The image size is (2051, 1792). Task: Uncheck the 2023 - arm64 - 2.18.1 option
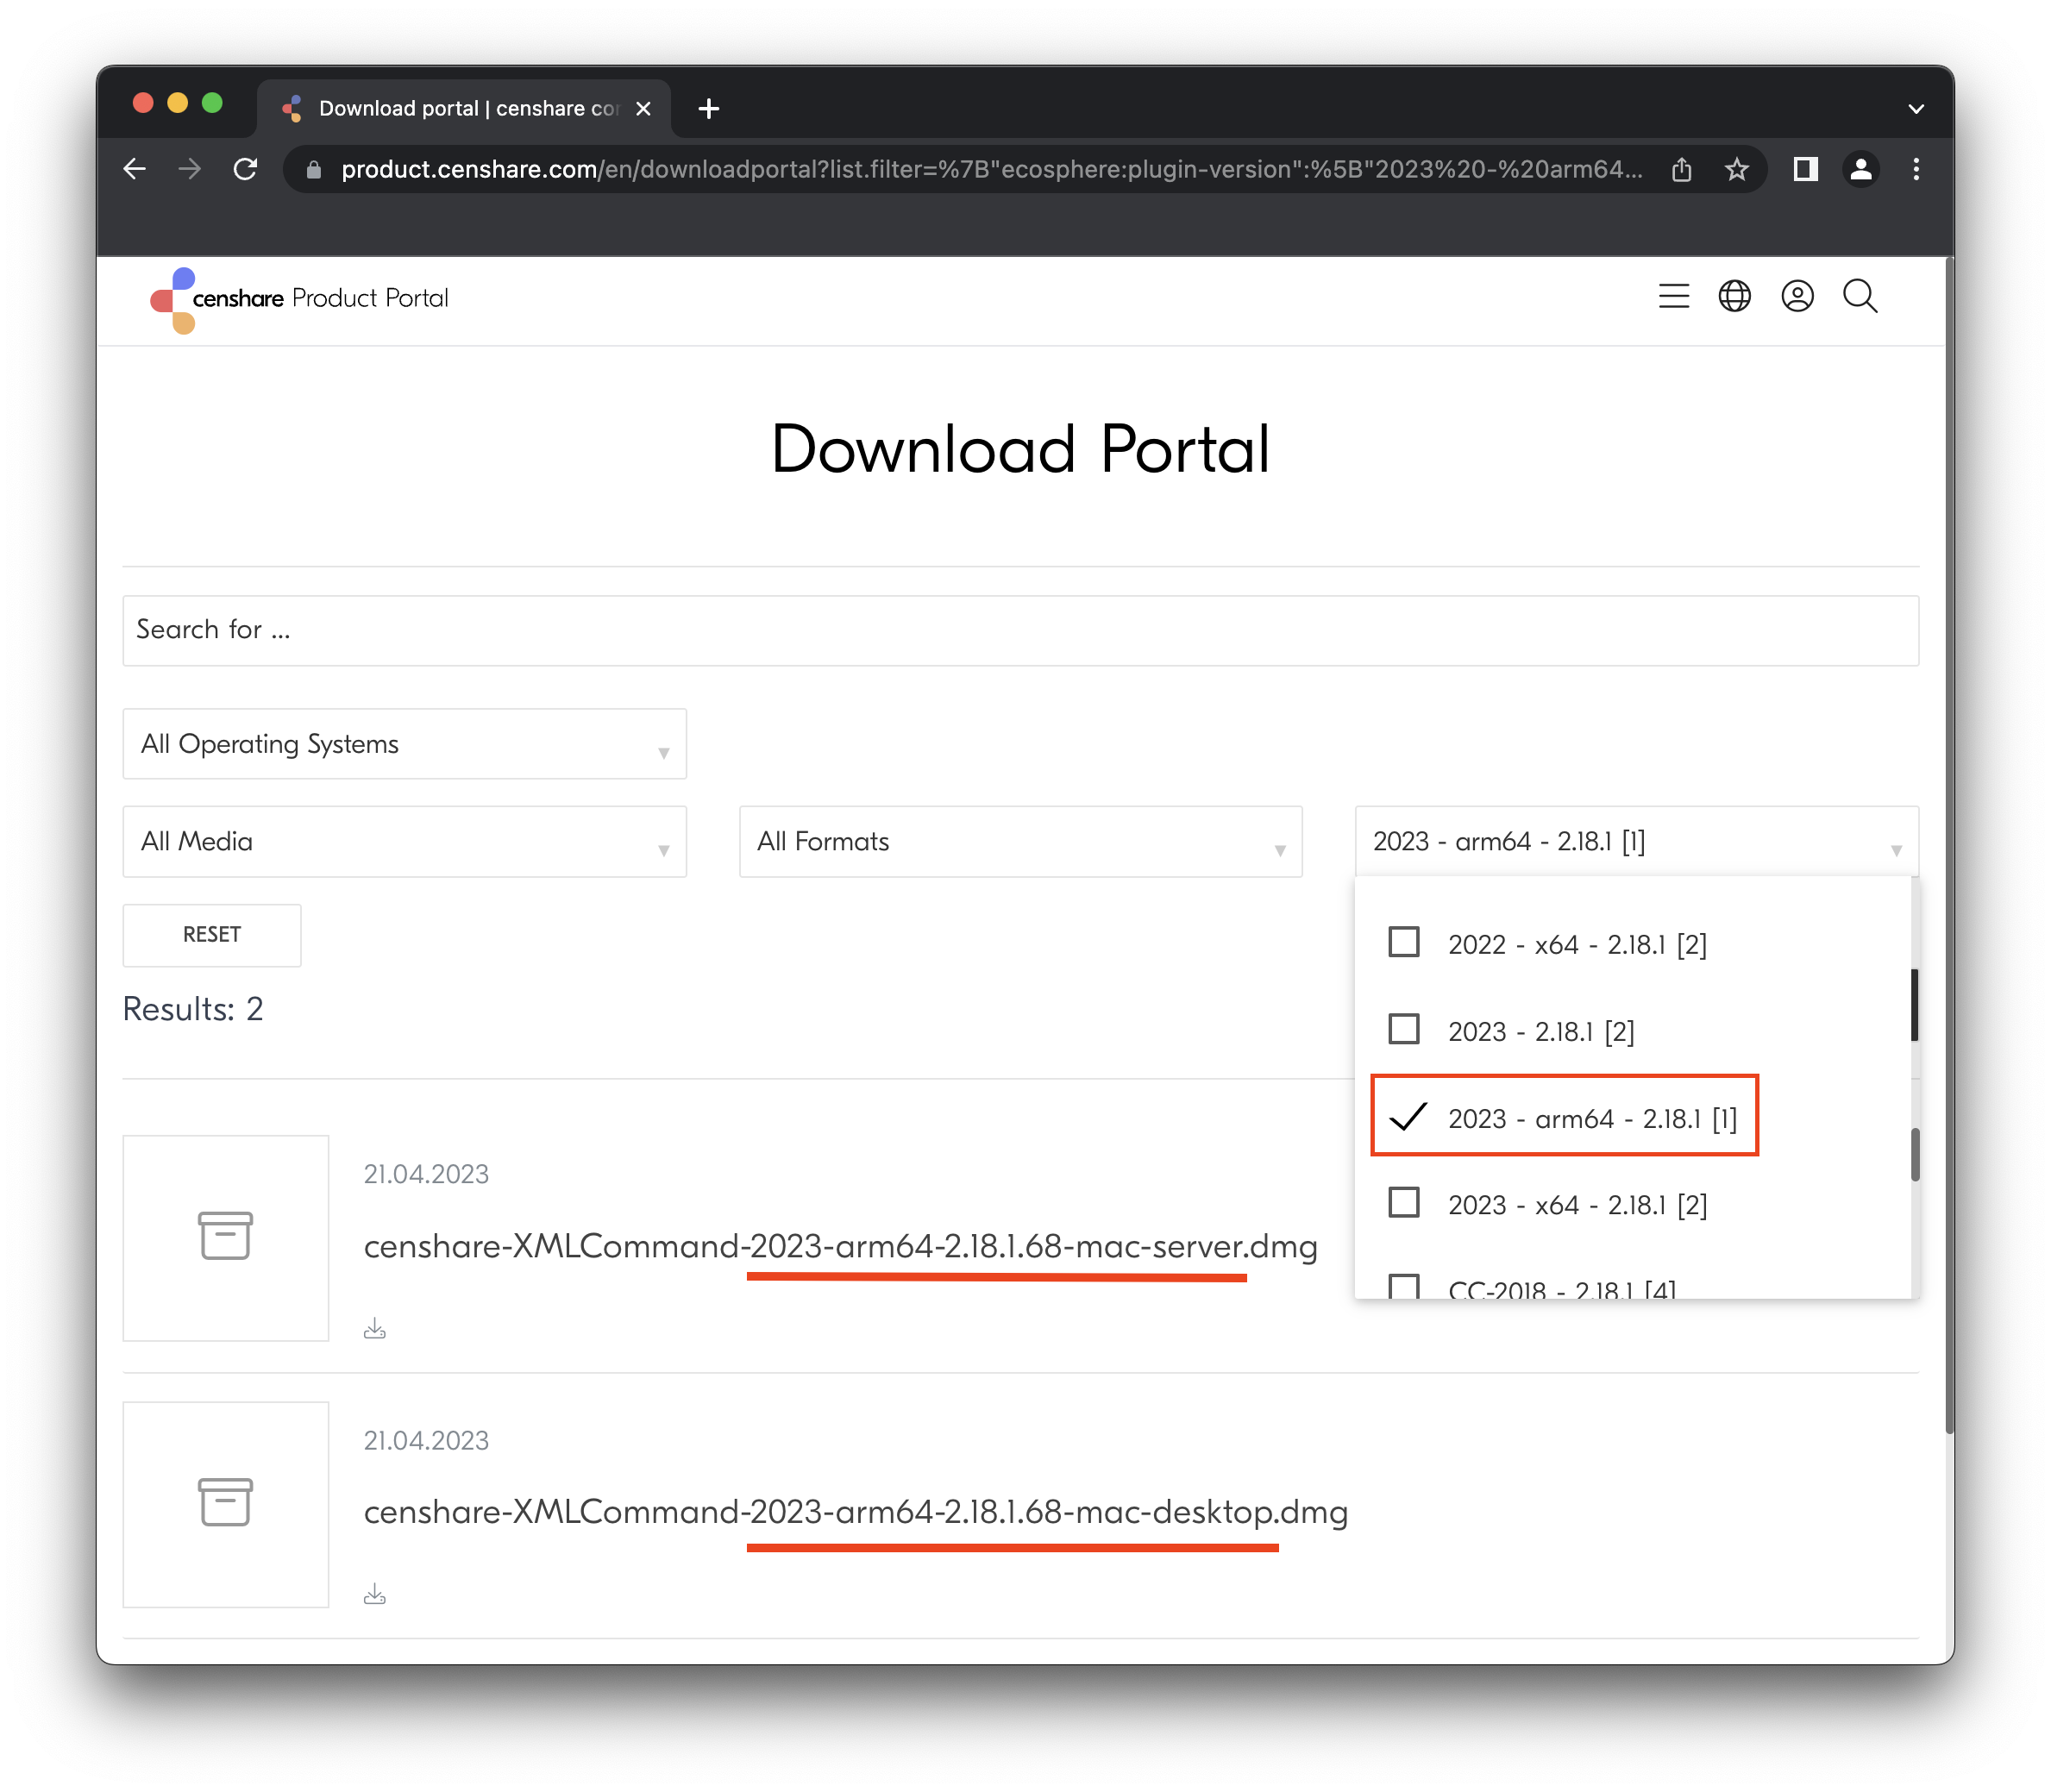[x=1407, y=1117]
